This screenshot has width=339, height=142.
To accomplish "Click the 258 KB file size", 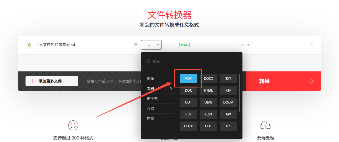I will (x=246, y=45).
